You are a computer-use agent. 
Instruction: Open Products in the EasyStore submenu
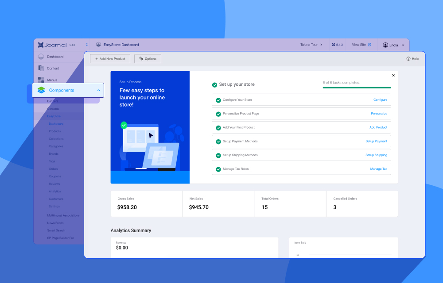(x=55, y=131)
